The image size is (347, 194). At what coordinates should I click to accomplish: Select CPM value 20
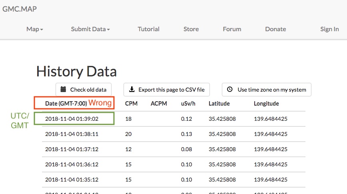coord(128,134)
